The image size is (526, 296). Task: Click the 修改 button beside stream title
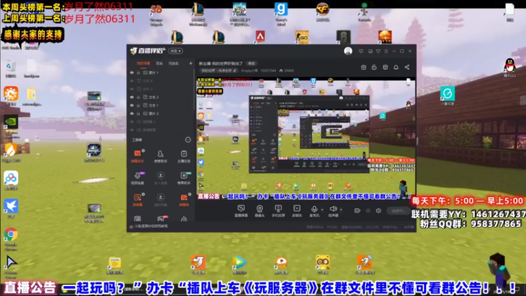(x=251, y=63)
